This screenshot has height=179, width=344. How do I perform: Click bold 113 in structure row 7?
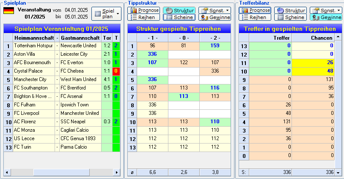[x=184, y=97]
